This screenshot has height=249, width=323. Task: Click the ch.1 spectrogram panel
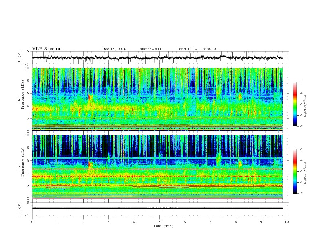point(157,99)
